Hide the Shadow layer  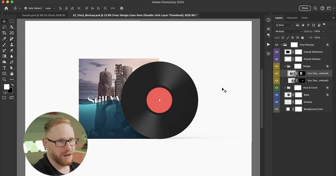point(276,102)
